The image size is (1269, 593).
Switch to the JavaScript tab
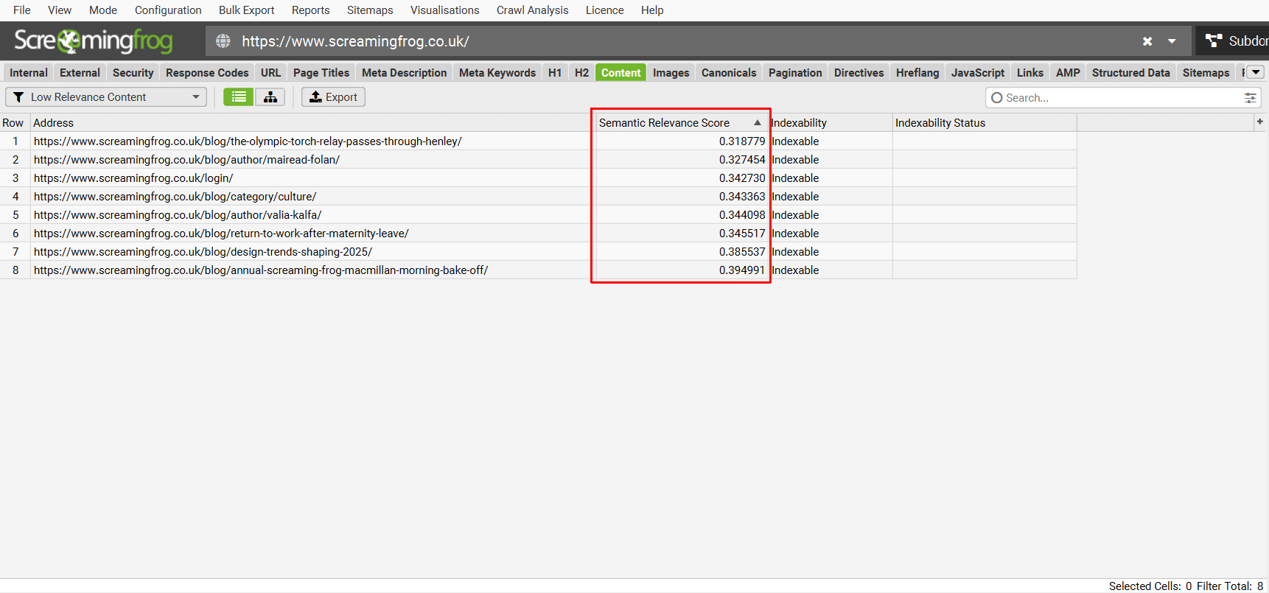click(x=977, y=72)
